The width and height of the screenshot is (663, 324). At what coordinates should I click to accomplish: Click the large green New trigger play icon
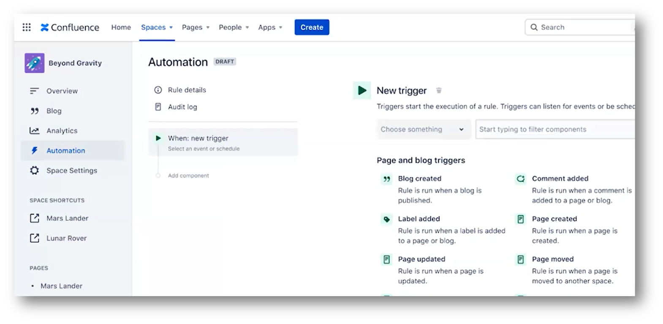362,90
